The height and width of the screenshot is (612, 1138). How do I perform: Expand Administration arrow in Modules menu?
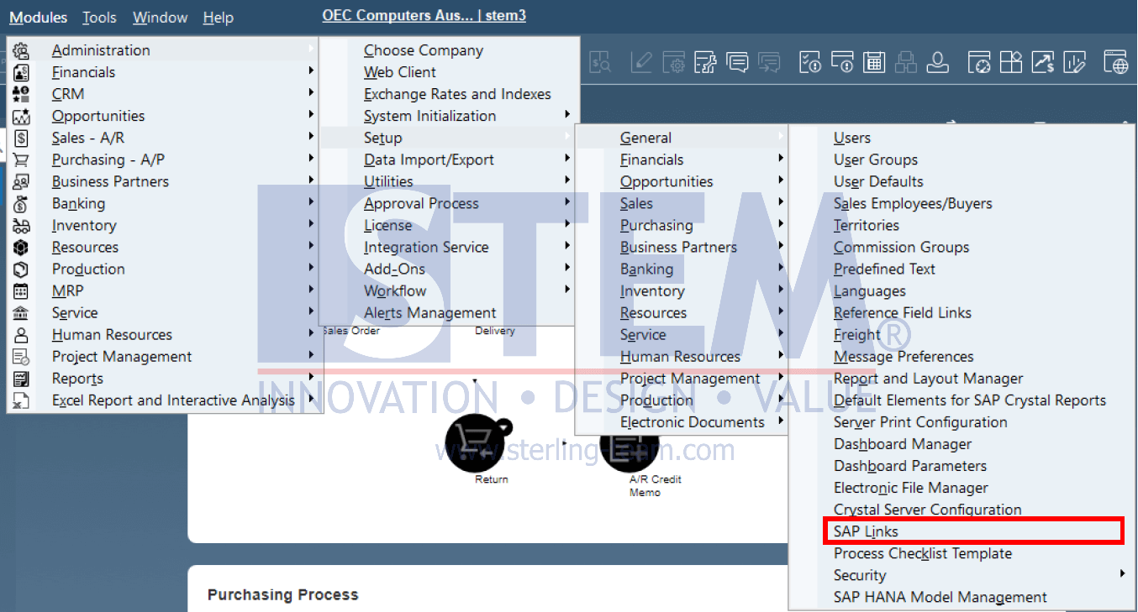tap(312, 50)
